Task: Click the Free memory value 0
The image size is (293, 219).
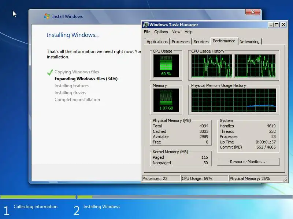Action: click(207, 142)
